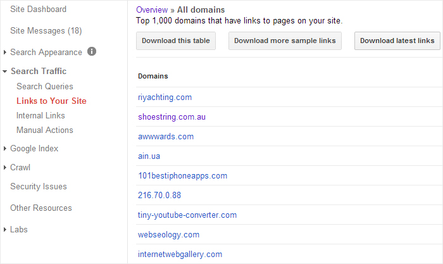The image size is (443, 264).
Task: Open Other Resources
Action: (x=41, y=208)
